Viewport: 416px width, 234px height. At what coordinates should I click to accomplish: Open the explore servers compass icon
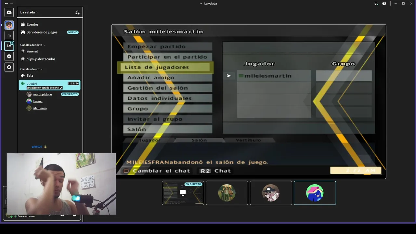(9, 67)
